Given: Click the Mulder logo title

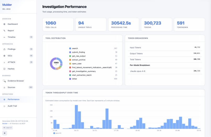Looking at the screenshot, I should [7, 5].
